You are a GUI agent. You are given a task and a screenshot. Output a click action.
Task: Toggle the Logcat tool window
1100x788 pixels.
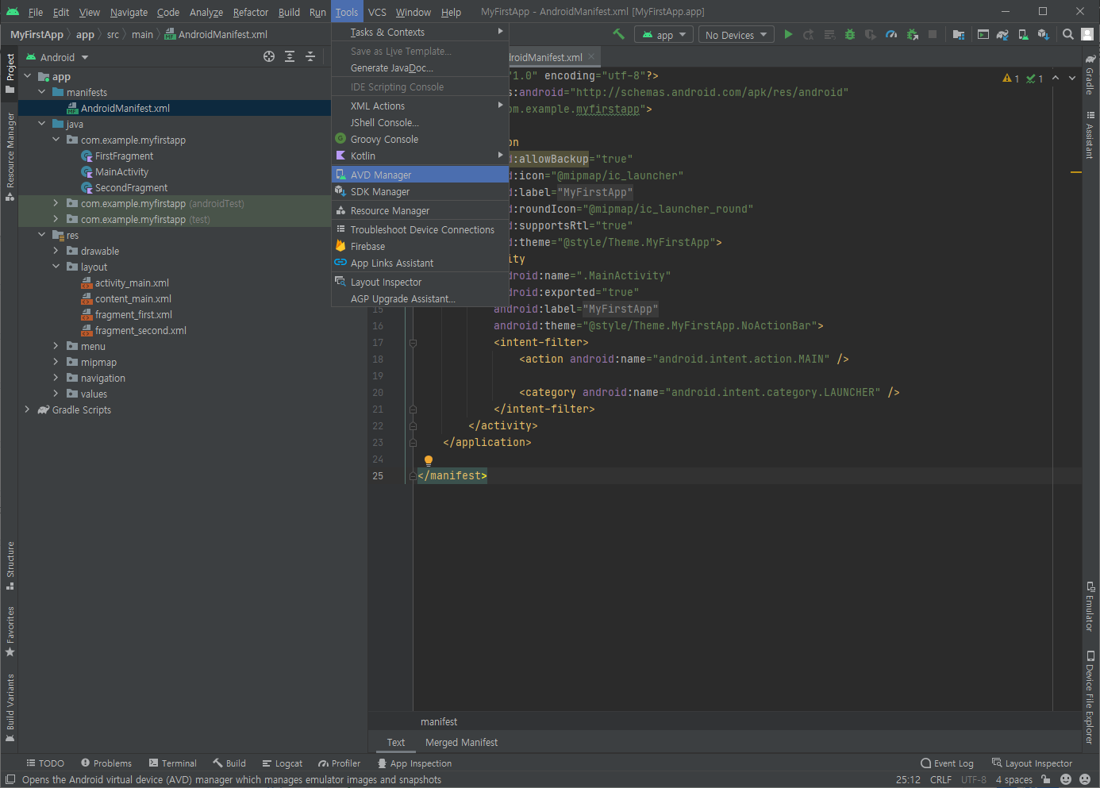pyautogui.click(x=283, y=763)
